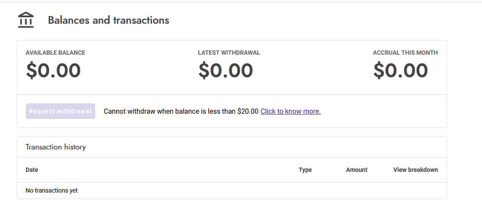Click the $20.00 minimum in the withdrawal notice

point(248,111)
